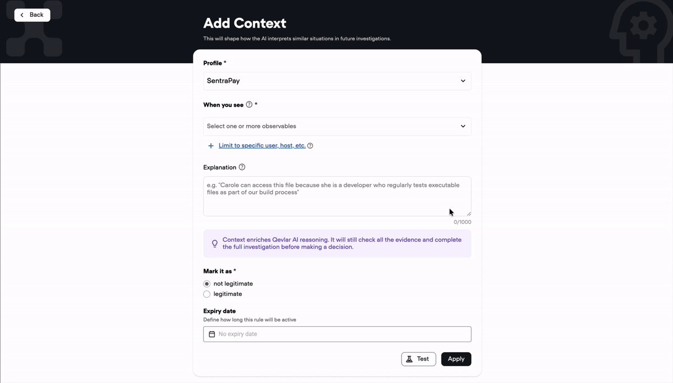Click the 'No expiry date' input field
The width and height of the screenshot is (673, 383).
click(337, 334)
